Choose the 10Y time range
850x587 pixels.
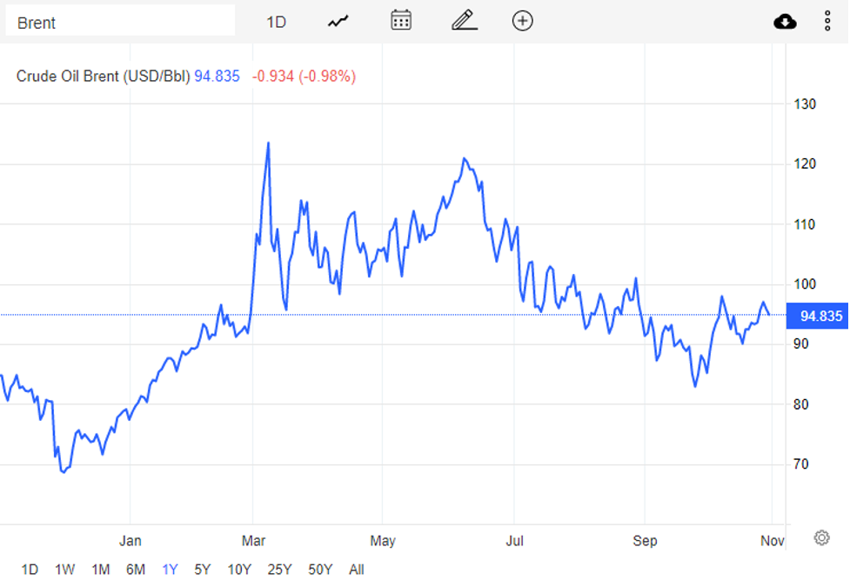click(x=239, y=570)
